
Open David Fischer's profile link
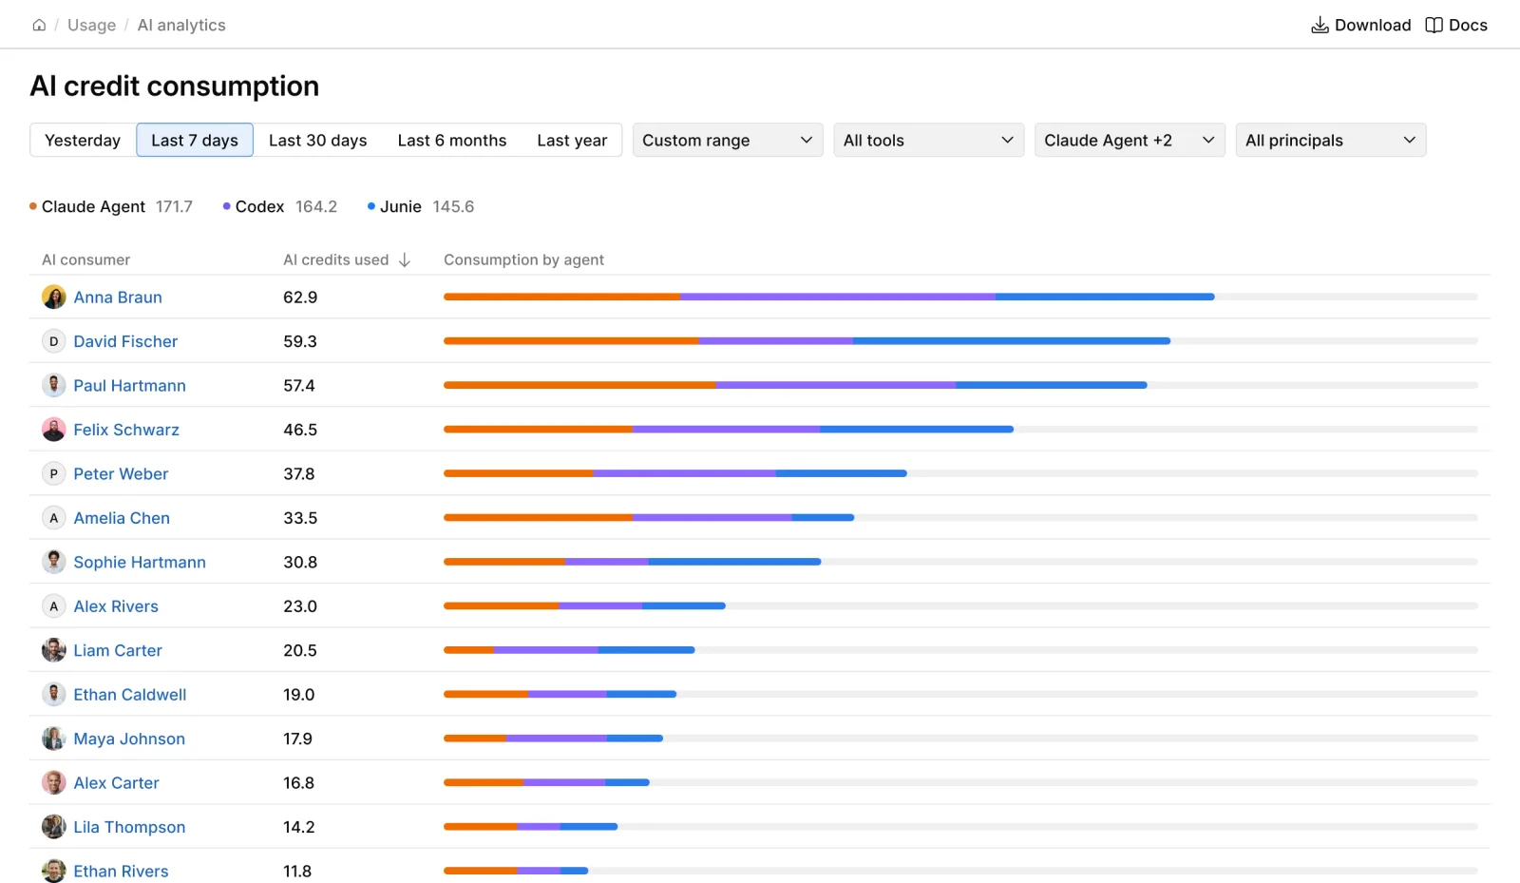pyautogui.click(x=125, y=341)
